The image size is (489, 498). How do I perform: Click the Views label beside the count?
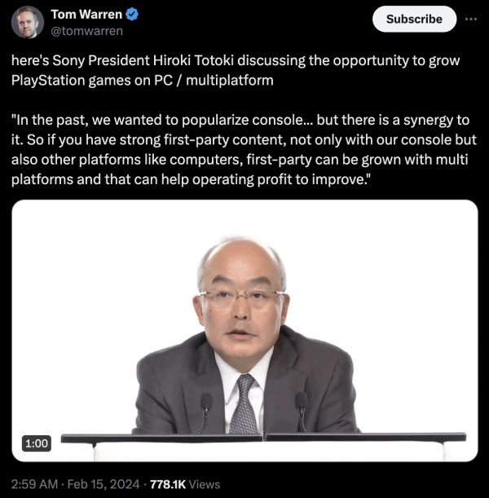pos(205,484)
